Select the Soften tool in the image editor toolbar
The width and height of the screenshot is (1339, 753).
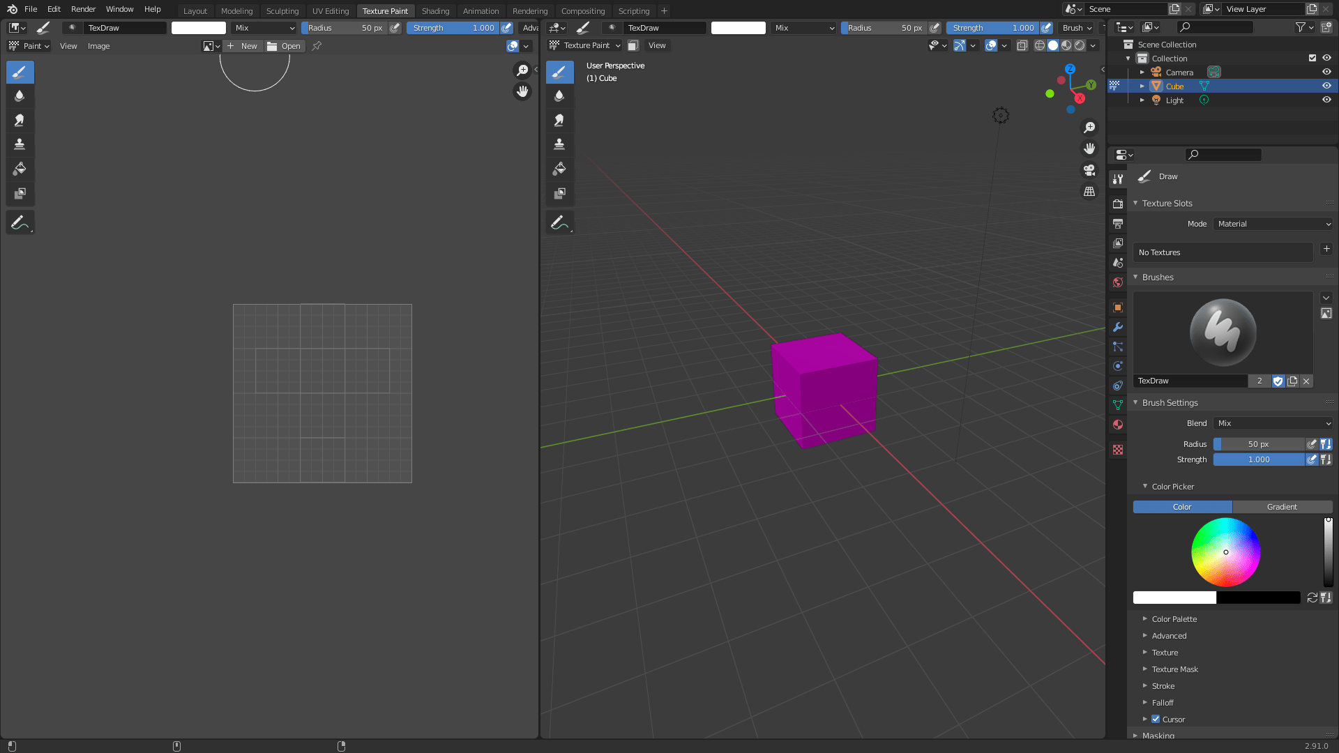point(20,96)
